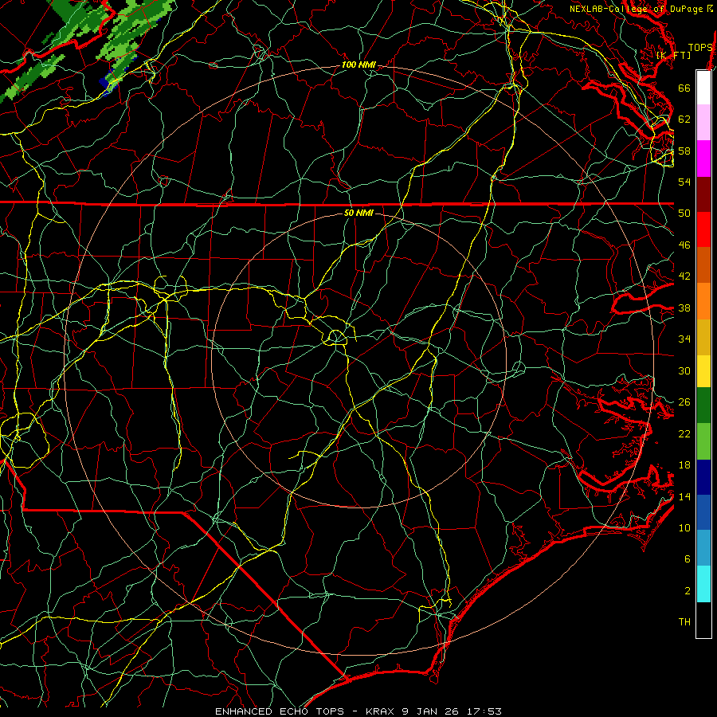
Task: Click the dark green legend swatch
Action: click(703, 406)
